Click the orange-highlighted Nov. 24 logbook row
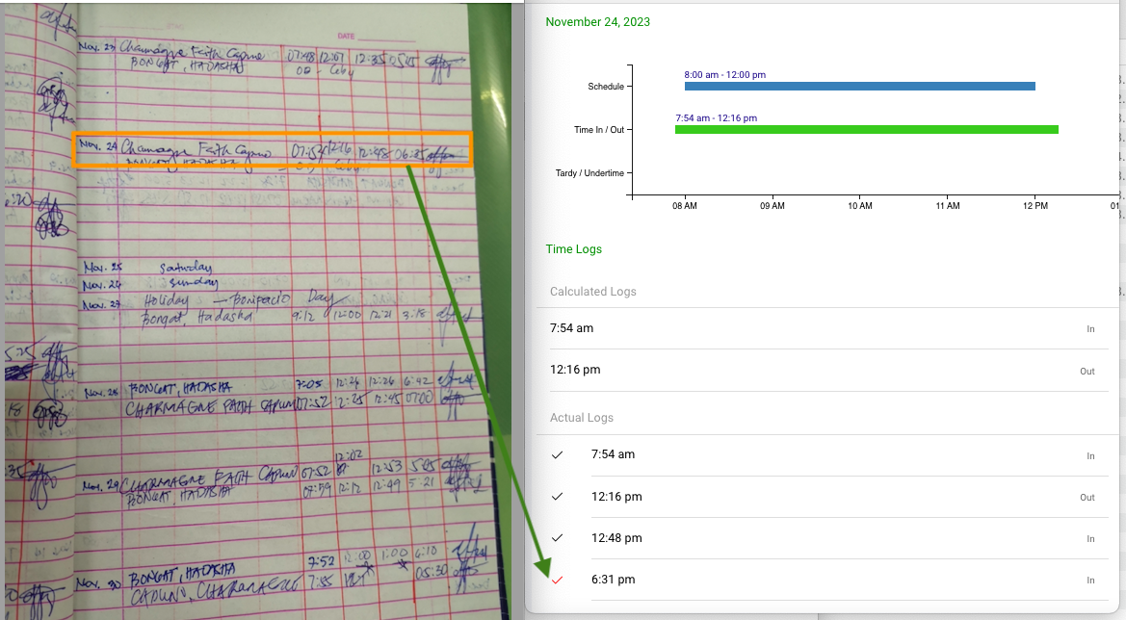The image size is (1126, 620). [273, 151]
